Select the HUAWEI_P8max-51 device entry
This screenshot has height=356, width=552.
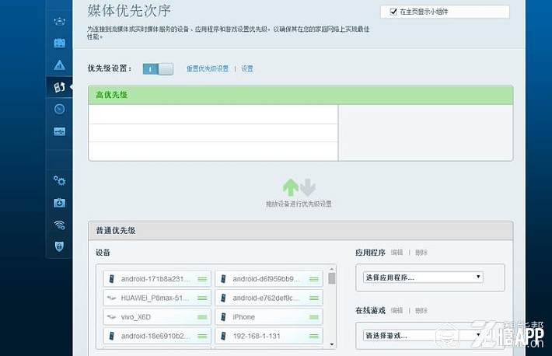point(157,298)
